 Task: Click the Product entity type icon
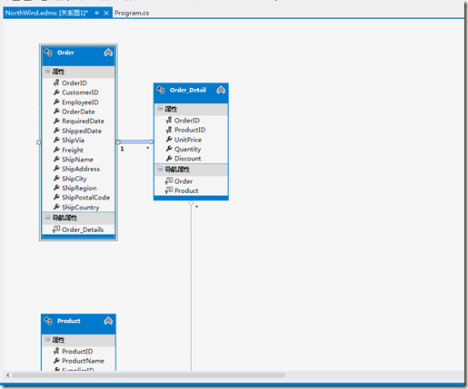point(48,321)
